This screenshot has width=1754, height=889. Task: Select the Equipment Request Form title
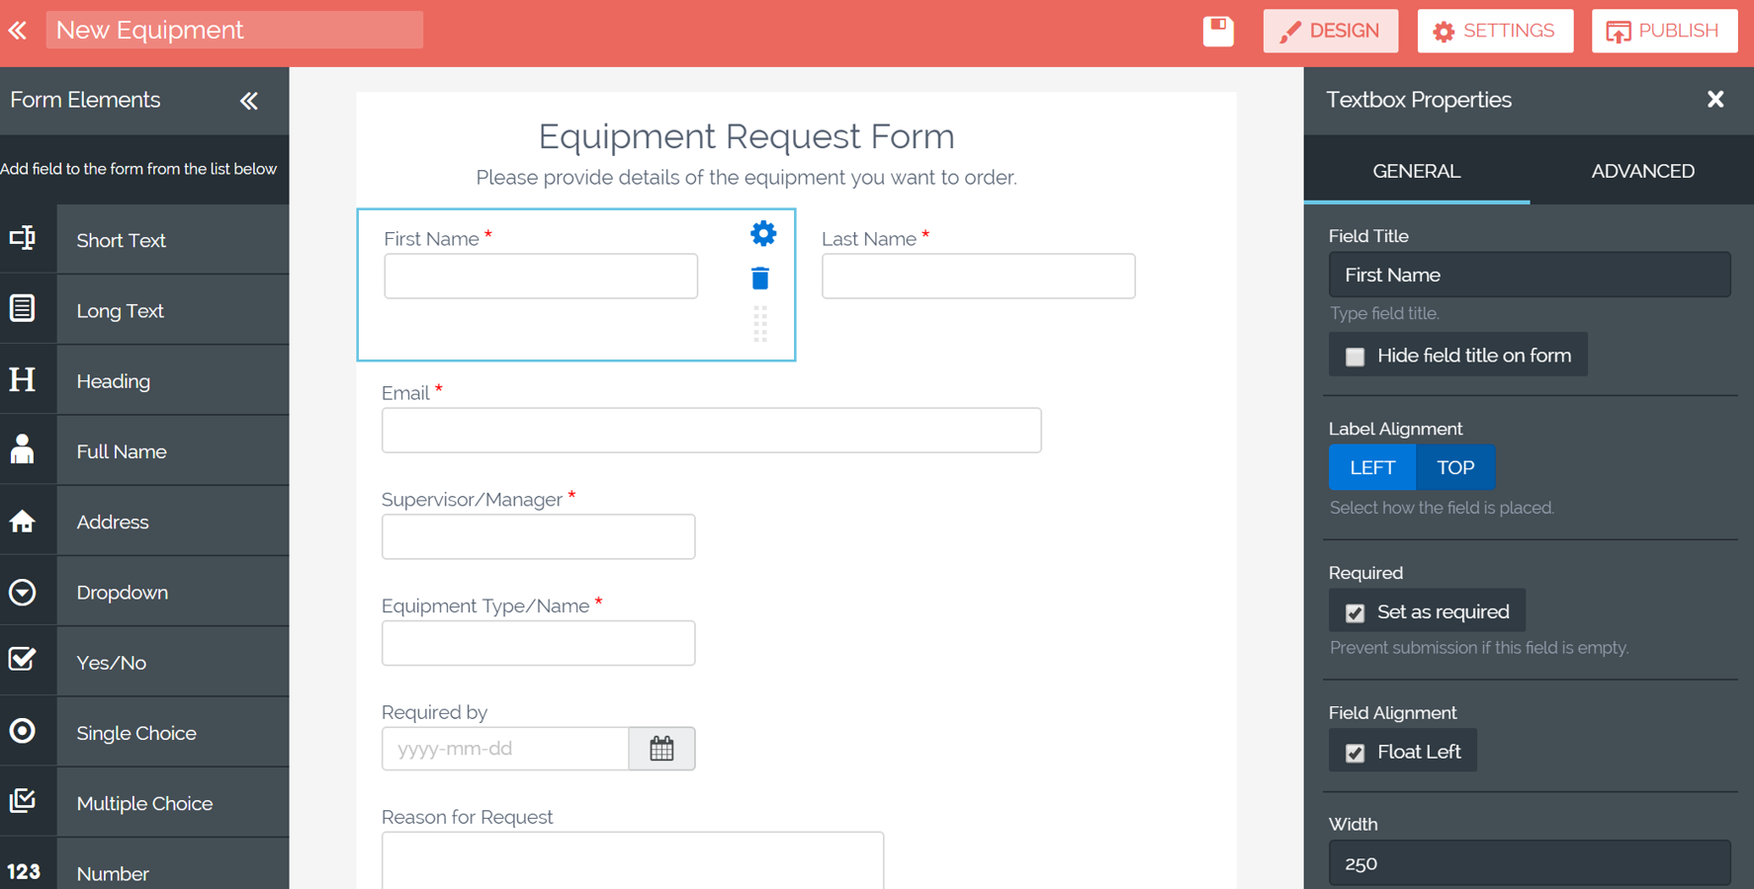click(x=746, y=136)
